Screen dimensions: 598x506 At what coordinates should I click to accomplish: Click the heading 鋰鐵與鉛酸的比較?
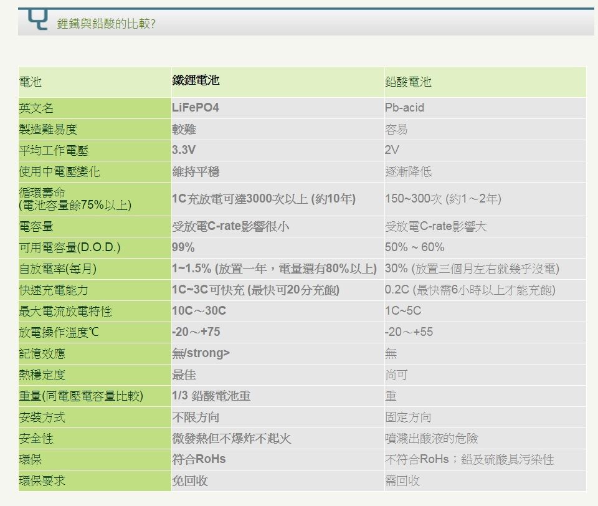coord(106,24)
